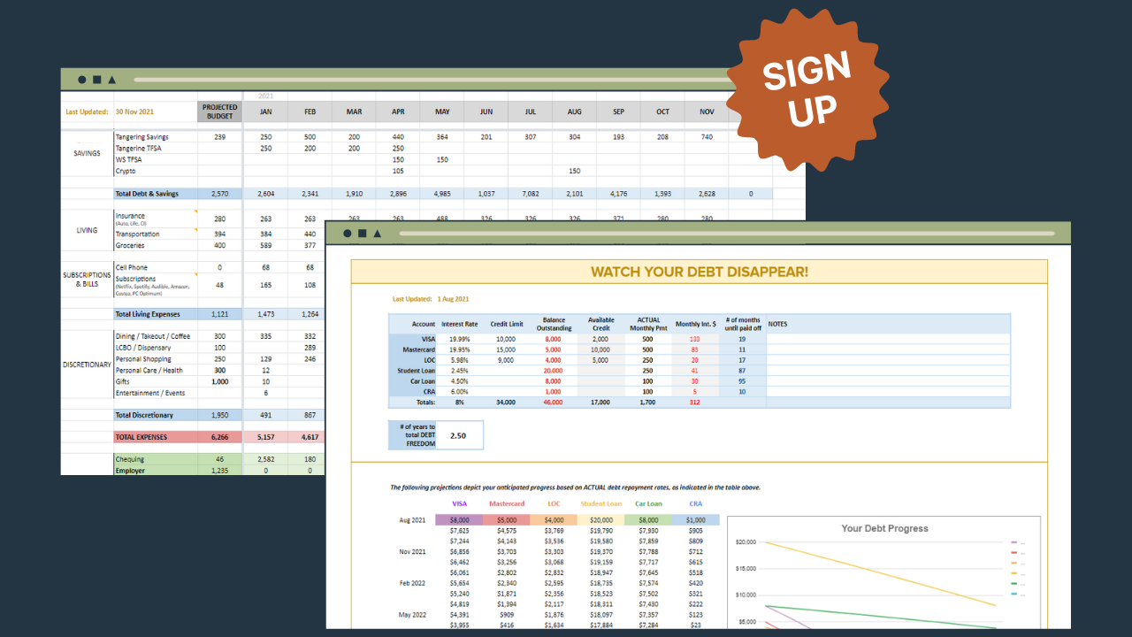Click the 6,266 projected total expenses cell
Viewport: 1132px width, 637px height.
[220, 437]
